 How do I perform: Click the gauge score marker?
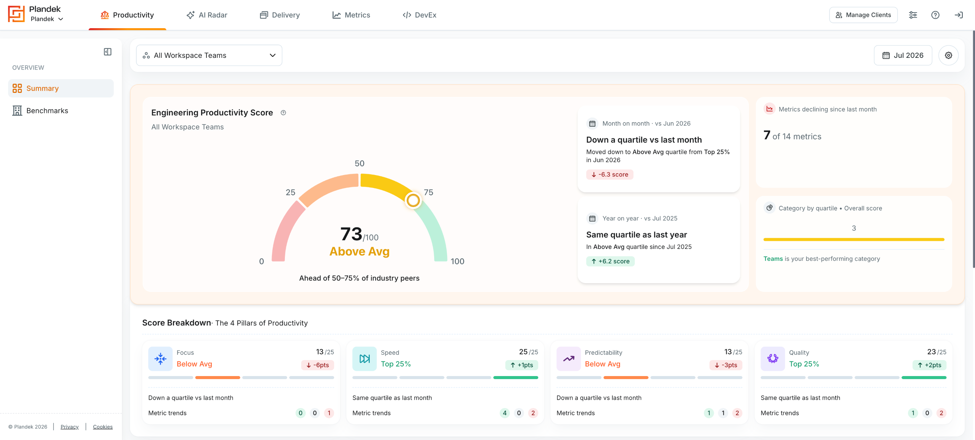pyautogui.click(x=413, y=200)
